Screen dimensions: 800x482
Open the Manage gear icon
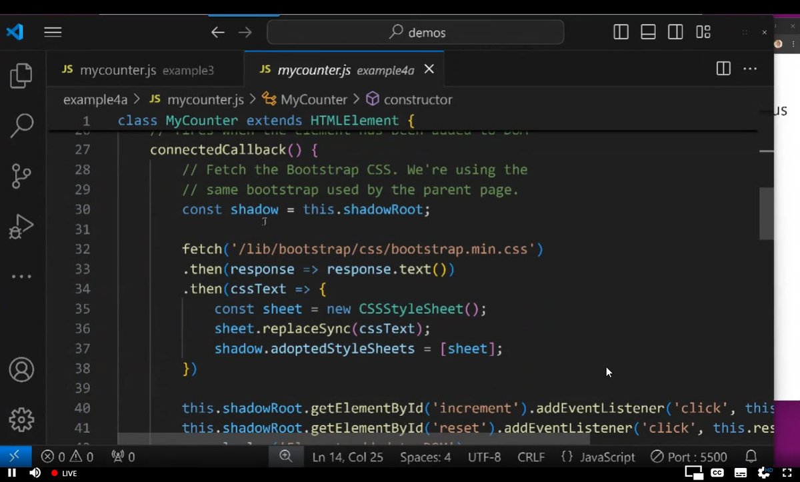(21, 419)
